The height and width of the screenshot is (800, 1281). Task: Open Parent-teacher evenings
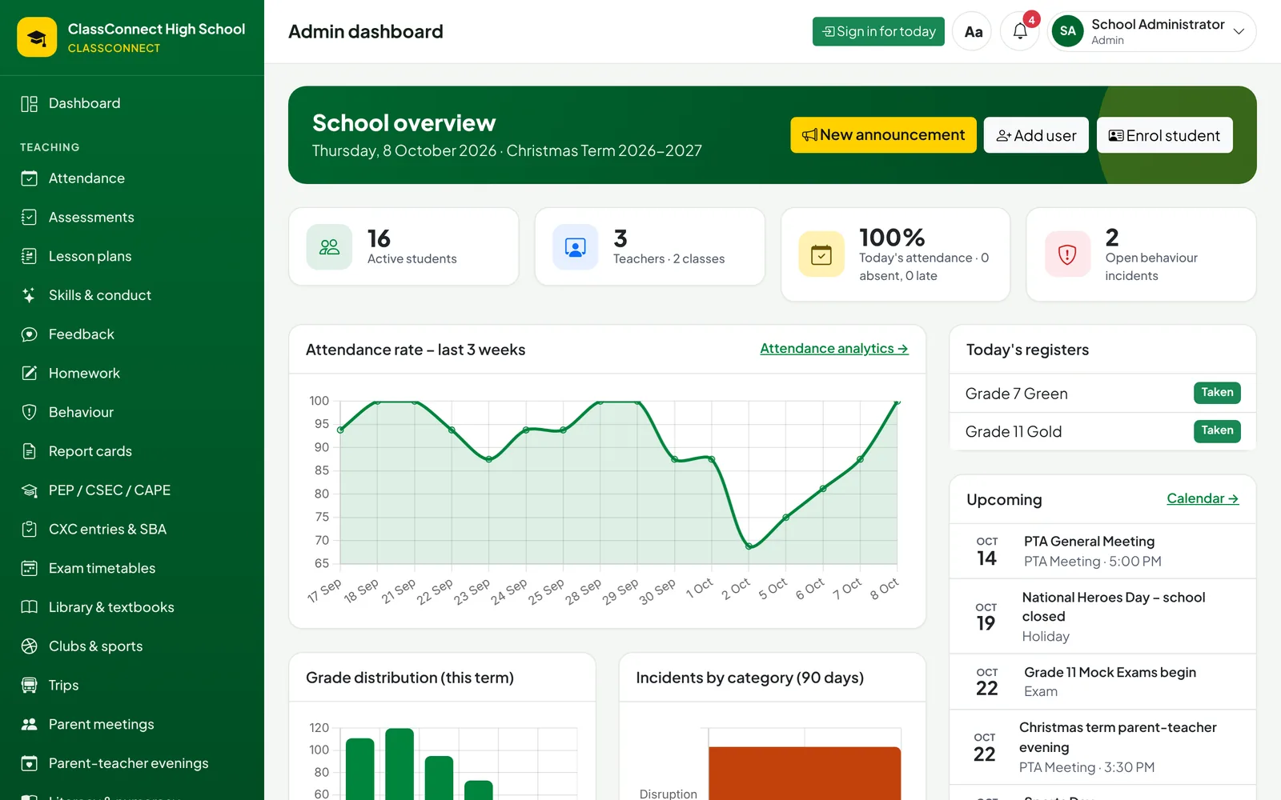[x=132, y=763]
